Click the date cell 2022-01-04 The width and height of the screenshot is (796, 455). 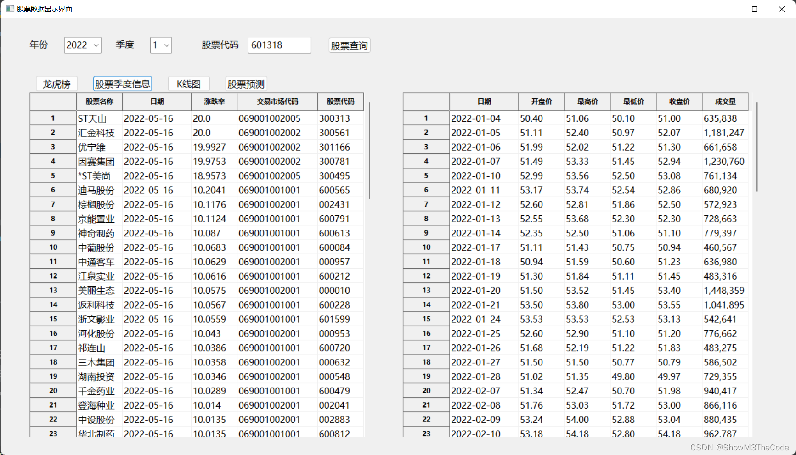[x=484, y=118]
